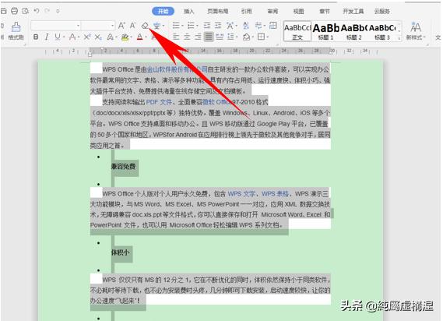Image resolution: width=443 pixels, height=321 pixels.
Task: Open Print Preview icon
Action: click(26, 11)
